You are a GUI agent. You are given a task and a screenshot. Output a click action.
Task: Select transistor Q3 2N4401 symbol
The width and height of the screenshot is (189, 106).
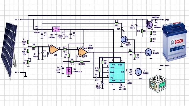pos(138,72)
